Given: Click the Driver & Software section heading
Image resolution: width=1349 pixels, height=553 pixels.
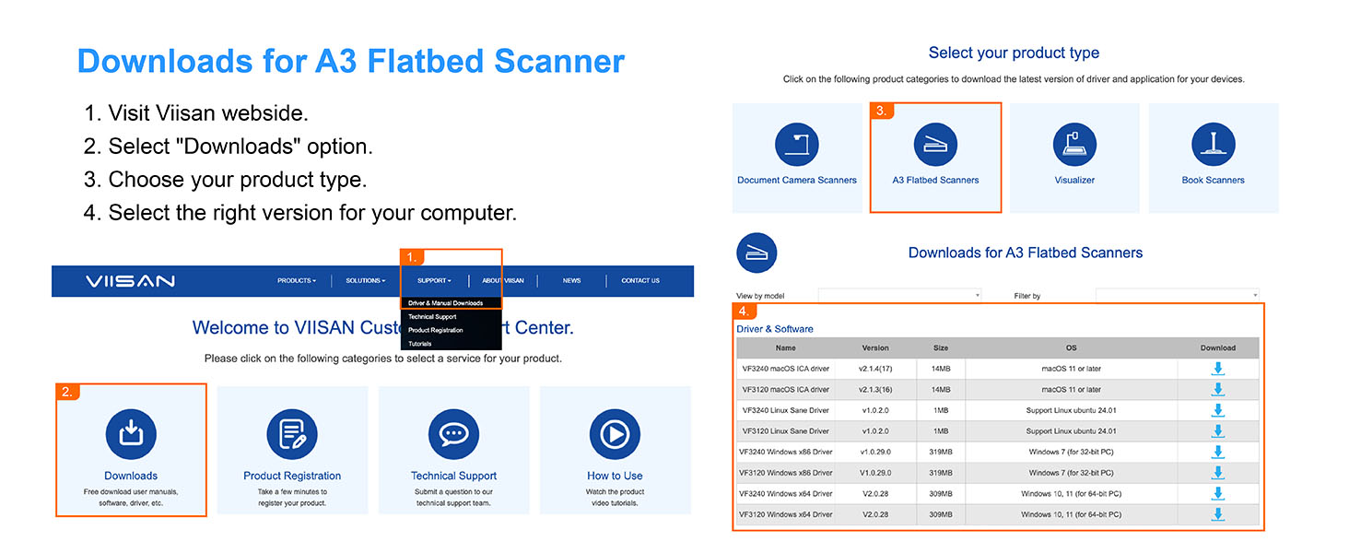Looking at the screenshot, I should tap(775, 329).
